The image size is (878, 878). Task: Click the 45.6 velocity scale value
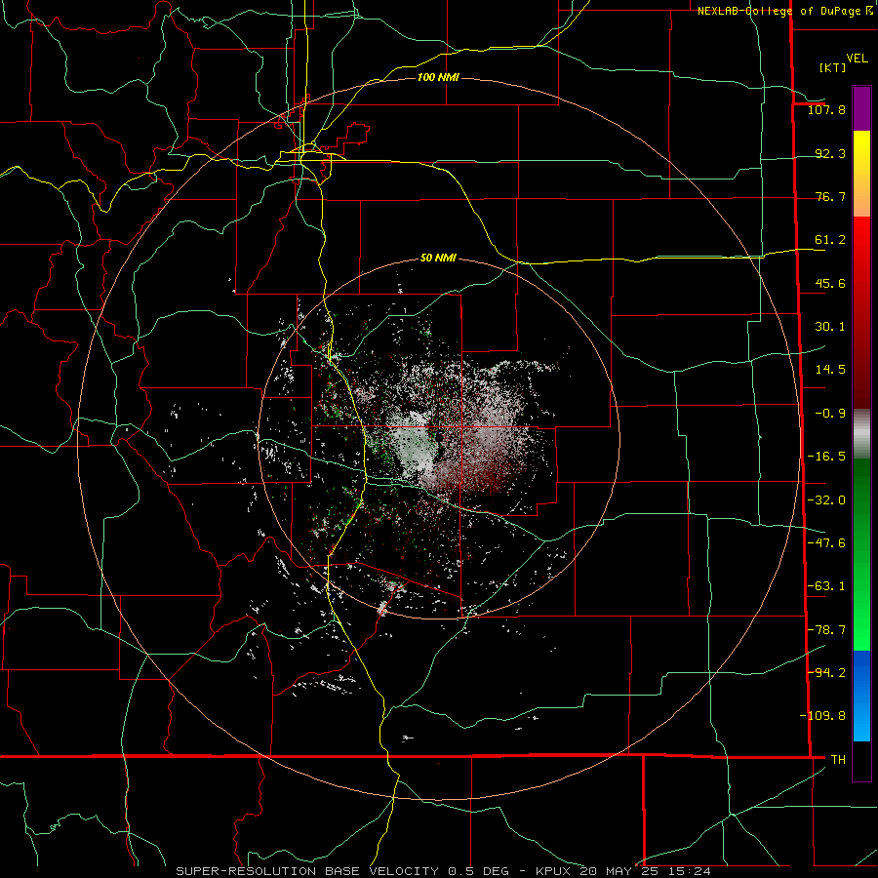point(830,283)
